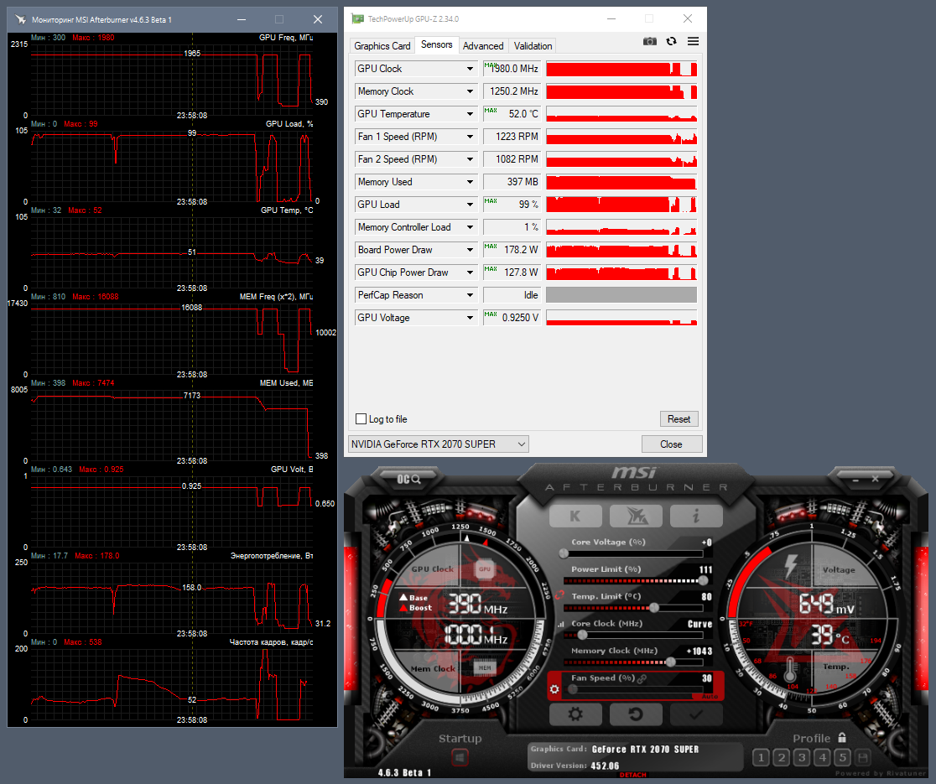This screenshot has height=784, width=936.
Task: Toggle Fan Speed Auto mode
Action: click(710, 697)
